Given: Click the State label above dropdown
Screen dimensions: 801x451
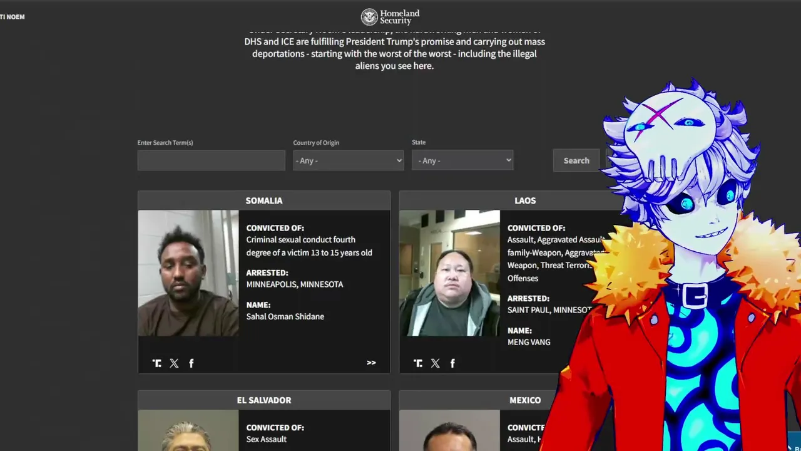Looking at the screenshot, I should click(x=419, y=142).
